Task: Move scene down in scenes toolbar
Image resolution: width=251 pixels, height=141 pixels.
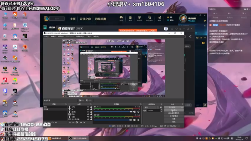Action: (56, 122)
